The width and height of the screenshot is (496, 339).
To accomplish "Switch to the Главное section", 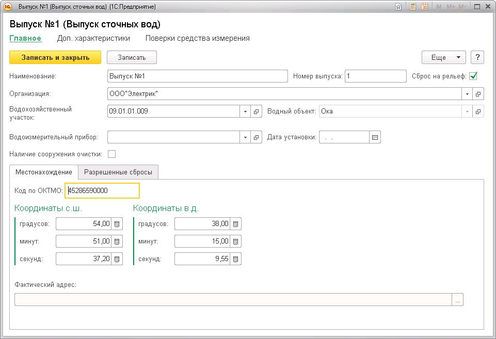I will coord(25,38).
